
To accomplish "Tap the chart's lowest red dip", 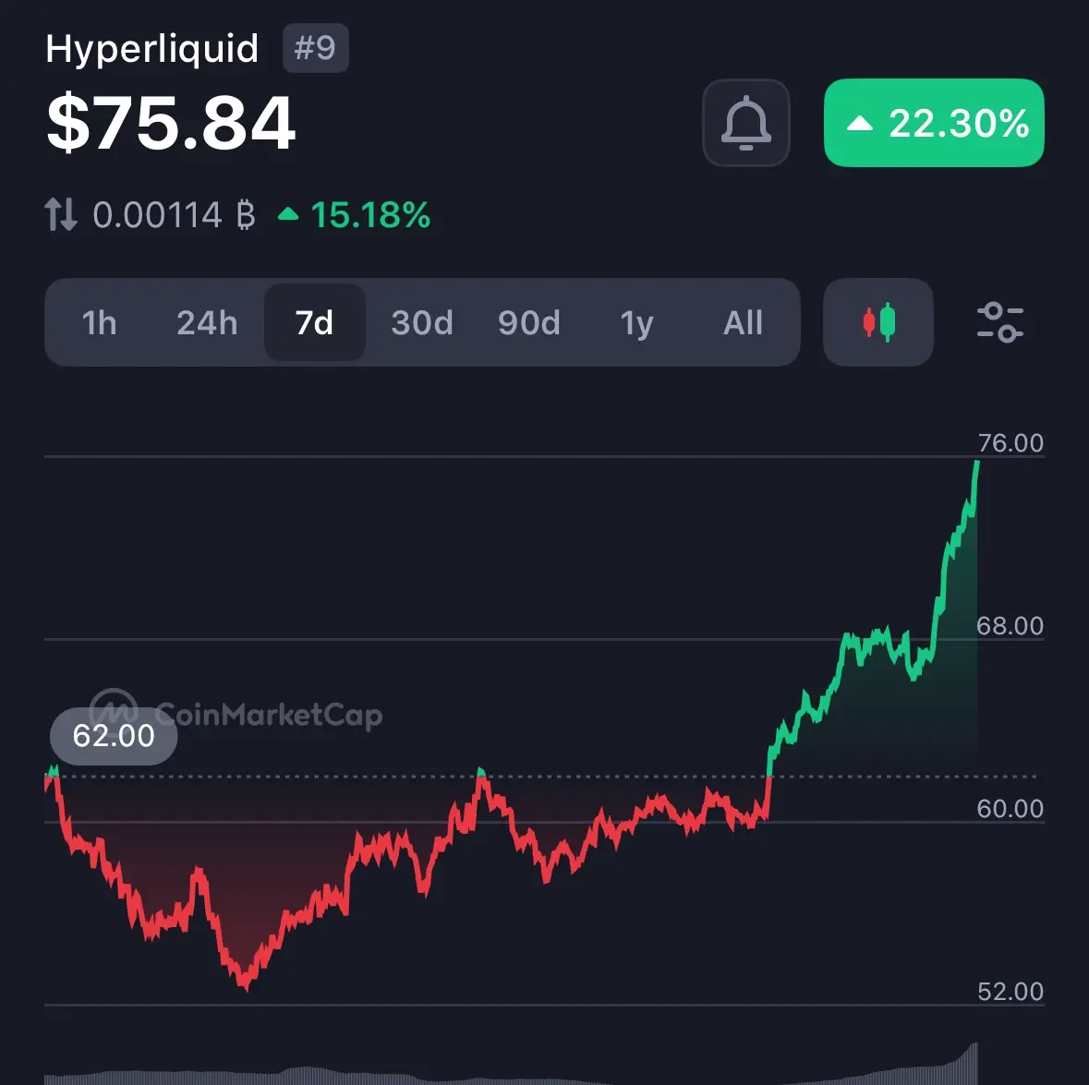I will point(245,984).
